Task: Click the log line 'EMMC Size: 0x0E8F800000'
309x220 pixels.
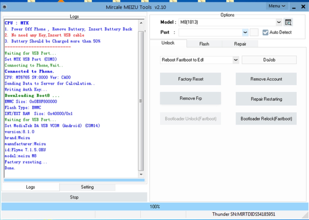Action: click(x=31, y=102)
